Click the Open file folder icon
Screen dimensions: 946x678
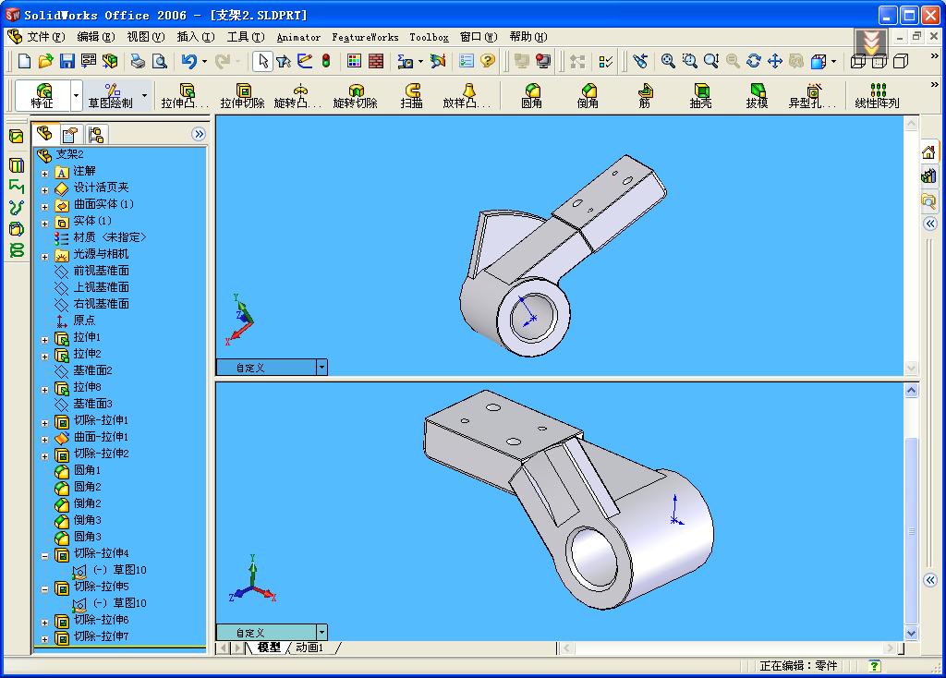(45, 61)
